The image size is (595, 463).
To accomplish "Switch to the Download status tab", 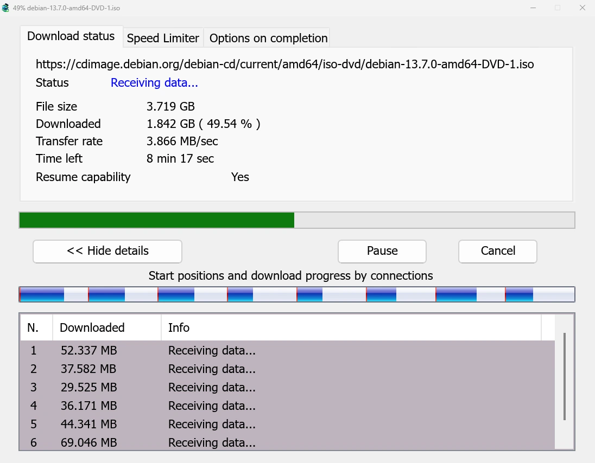I will (x=71, y=36).
